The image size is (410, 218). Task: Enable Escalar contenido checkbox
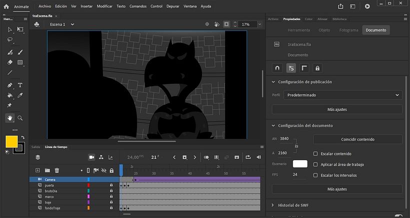315,154
